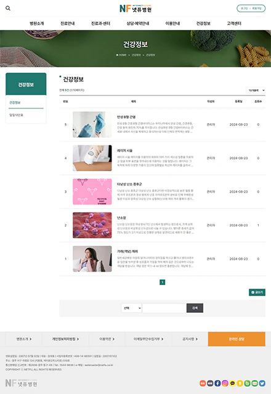The width and height of the screenshot is (271, 394).
Task: Open the Twitter bird icon in footer
Action: tap(262, 383)
